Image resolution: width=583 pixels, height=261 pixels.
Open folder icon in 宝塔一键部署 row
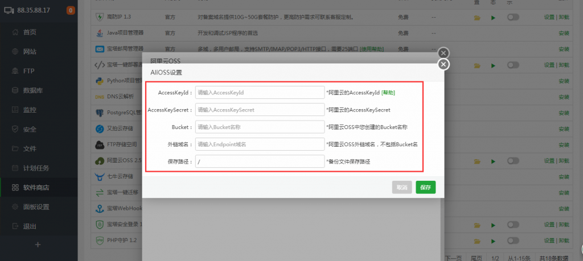[x=478, y=66]
